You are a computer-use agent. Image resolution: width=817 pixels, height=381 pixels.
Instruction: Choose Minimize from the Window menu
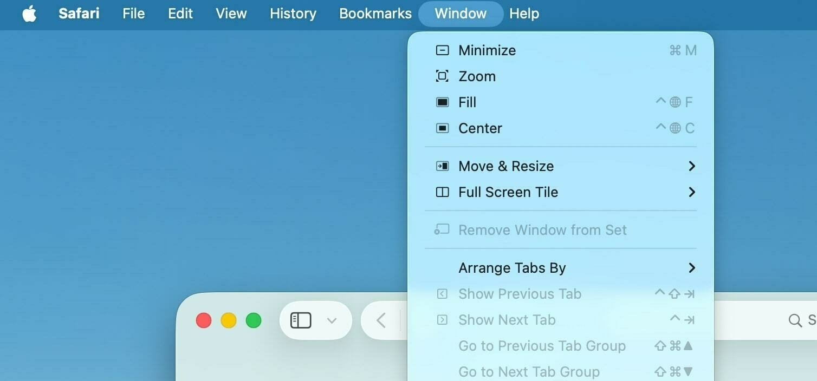click(x=561, y=50)
